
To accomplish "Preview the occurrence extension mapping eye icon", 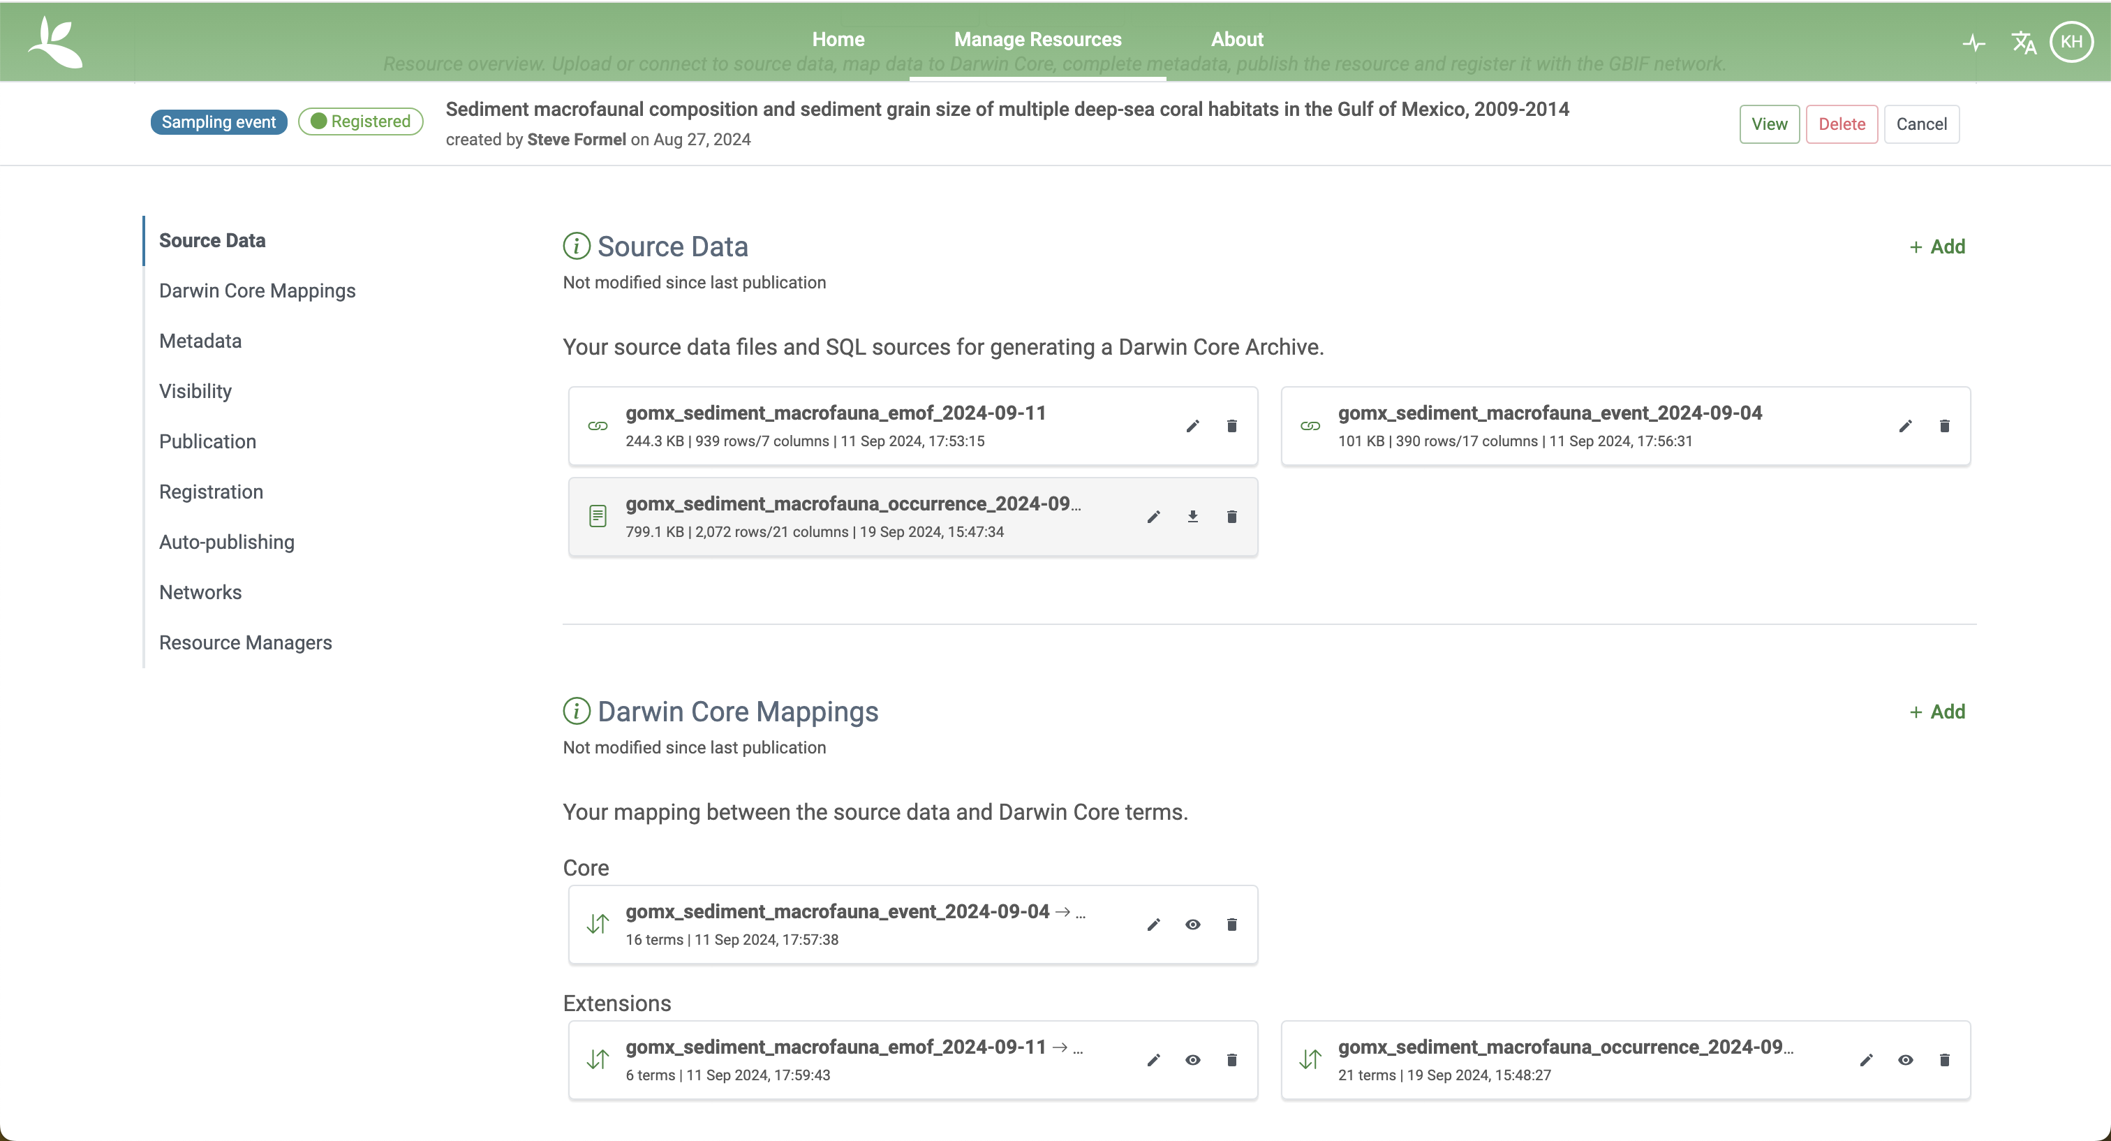I will point(1905,1060).
